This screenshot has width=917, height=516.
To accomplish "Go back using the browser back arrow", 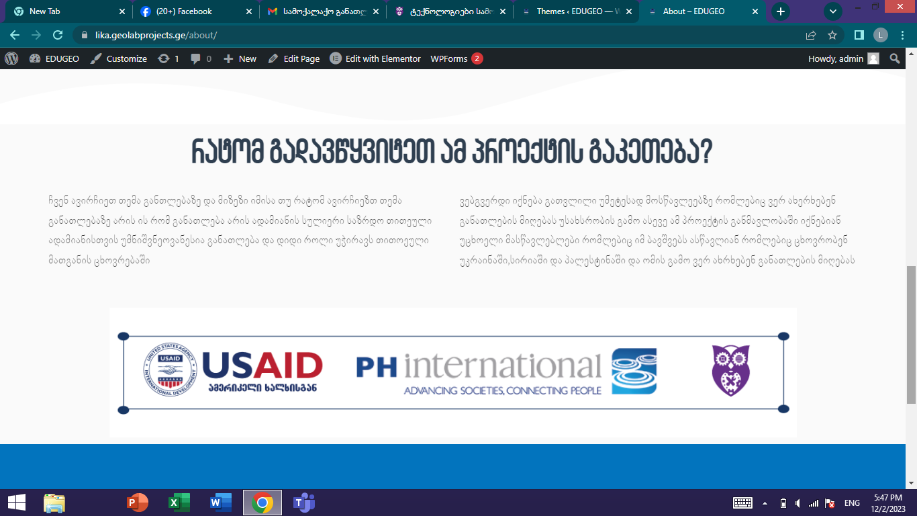I will 15,35.
